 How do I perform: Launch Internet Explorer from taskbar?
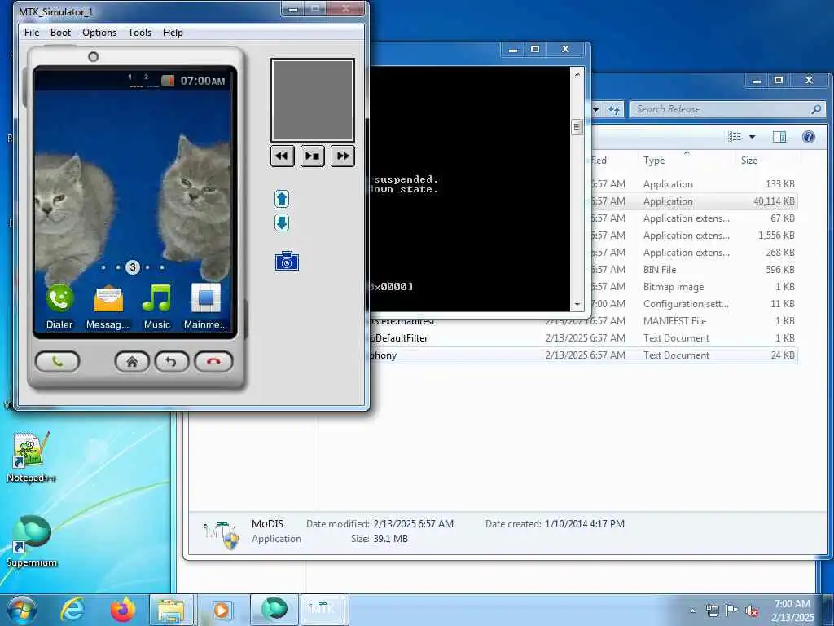72,610
